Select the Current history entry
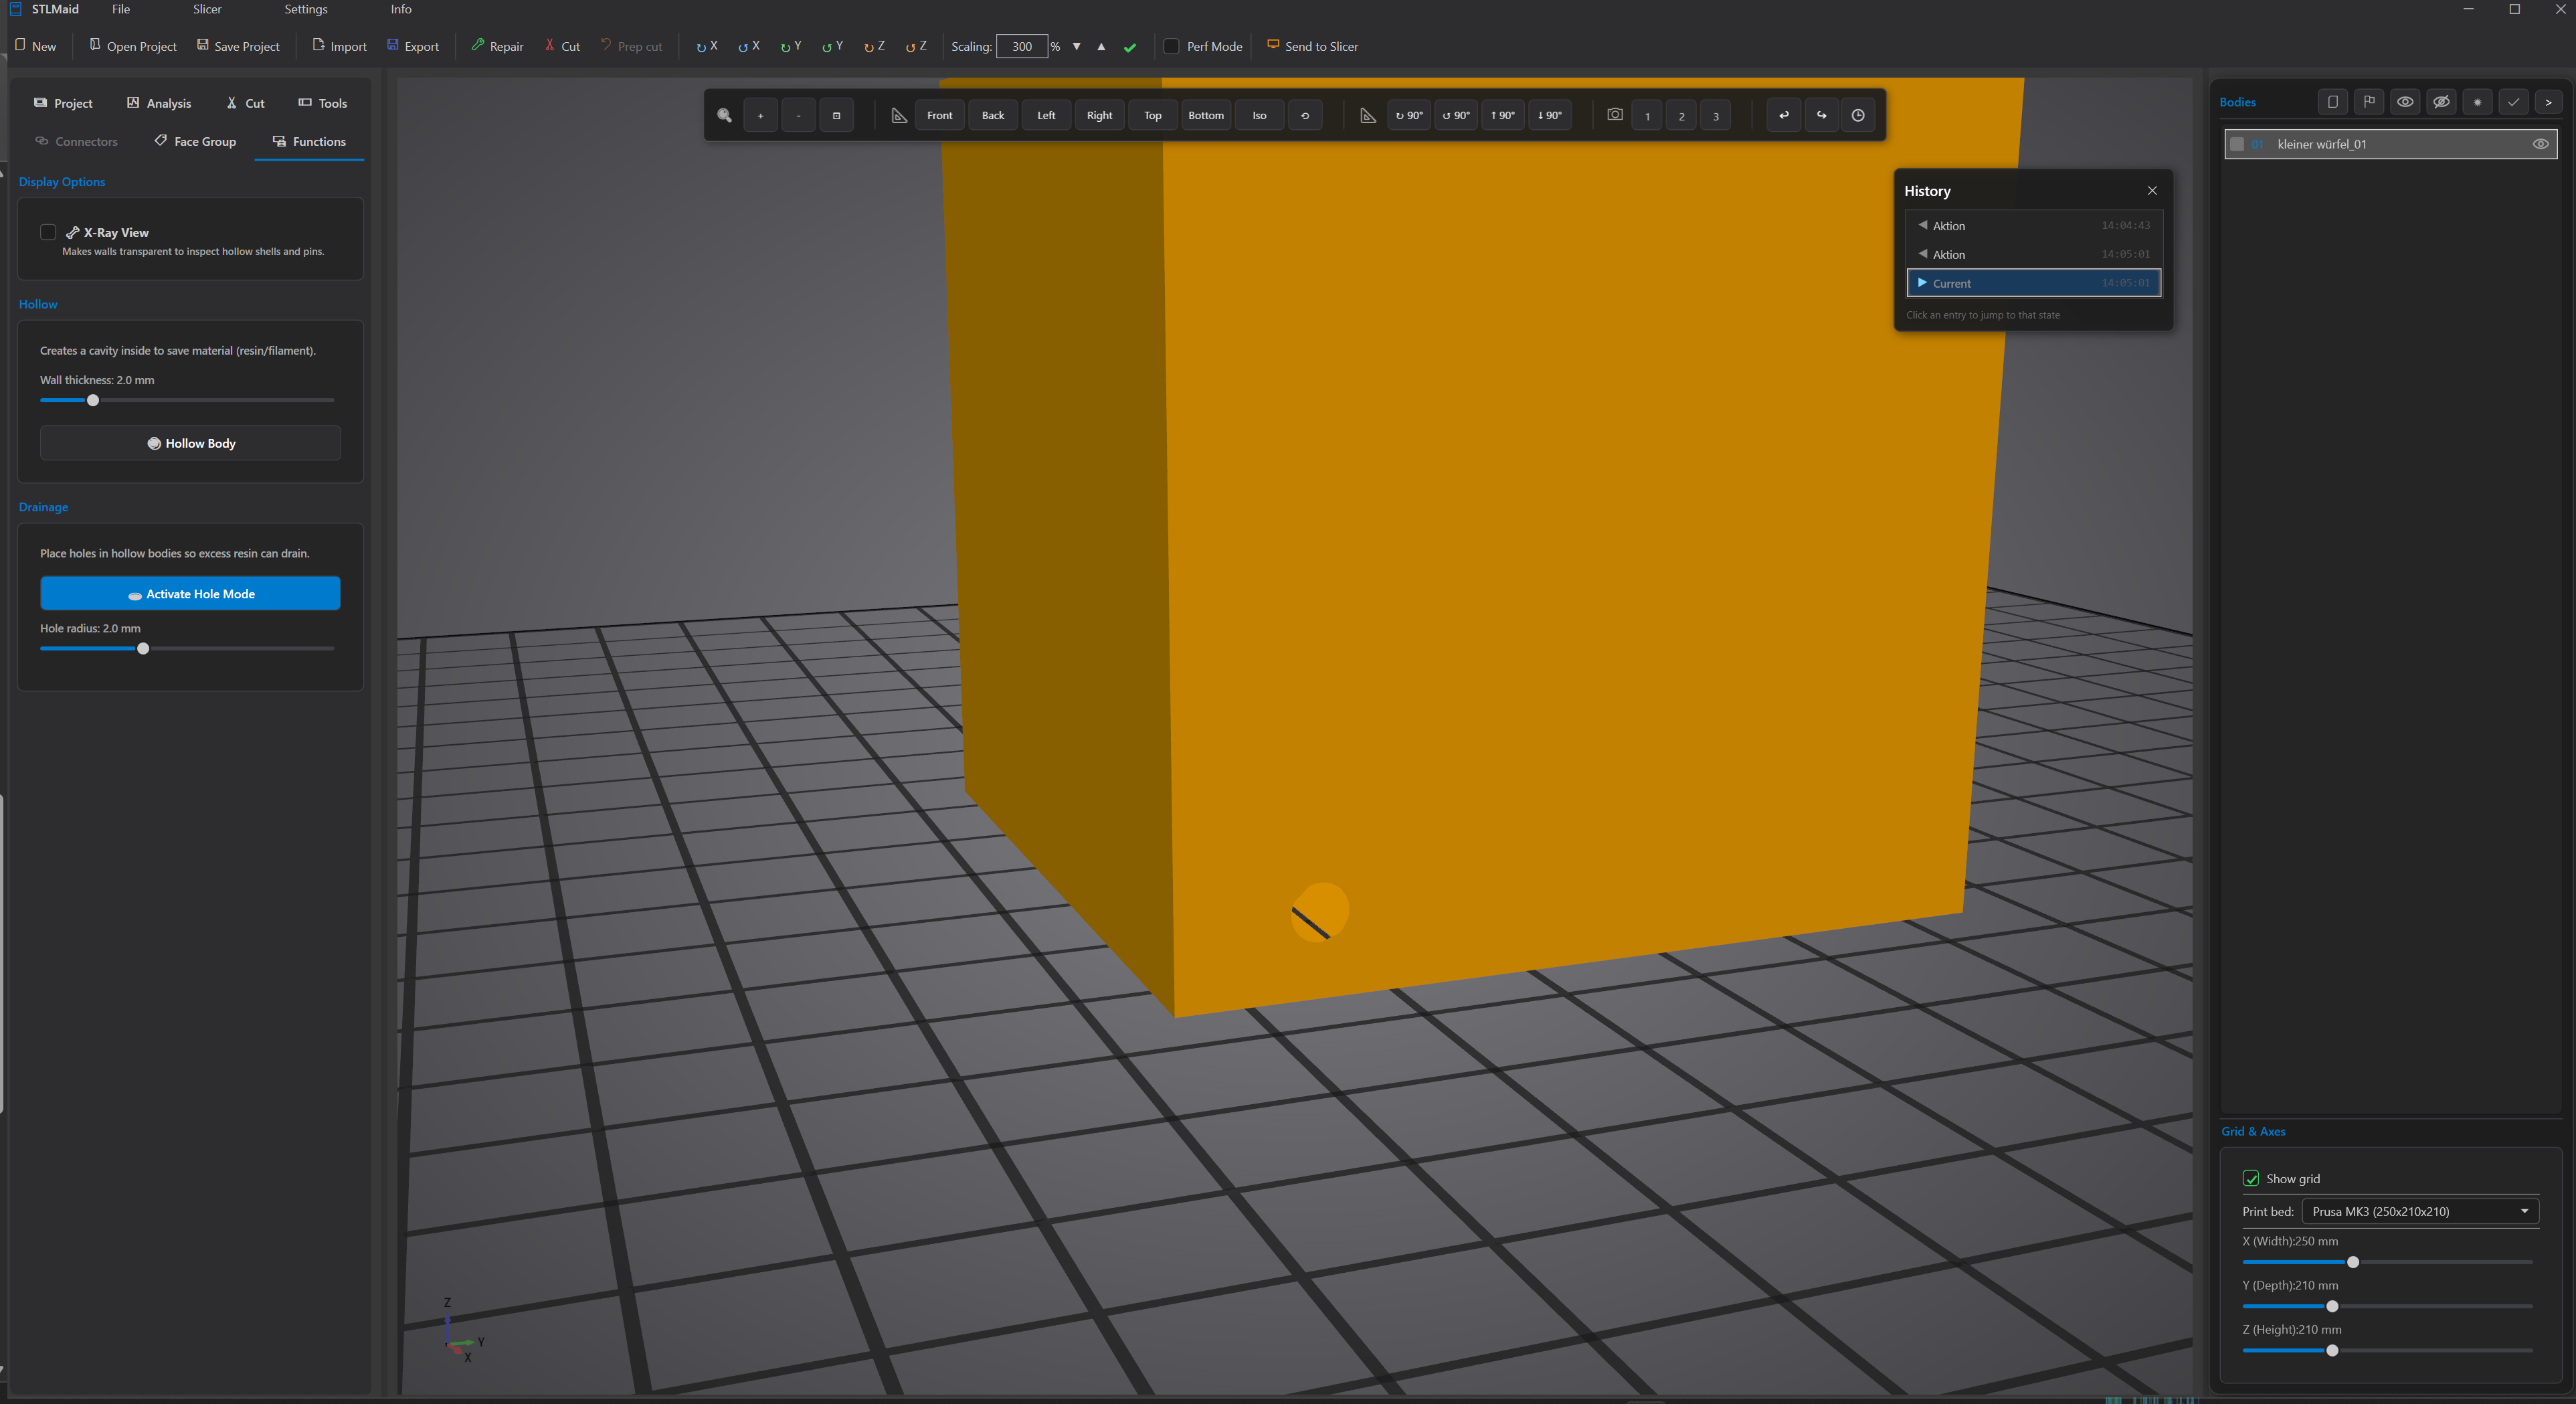 coord(2034,283)
